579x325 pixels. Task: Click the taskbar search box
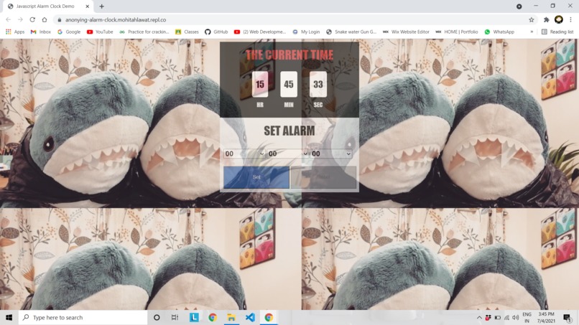tap(83, 317)
